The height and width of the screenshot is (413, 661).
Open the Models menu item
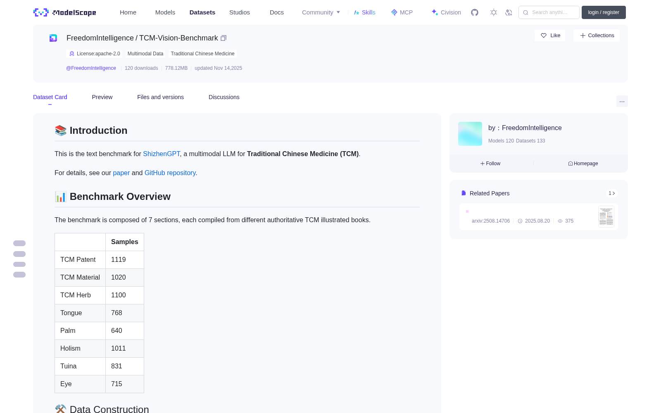coord(165,12)
